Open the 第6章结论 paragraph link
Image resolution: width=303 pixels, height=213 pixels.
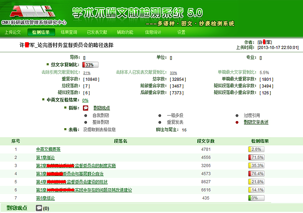coord(45,198)
